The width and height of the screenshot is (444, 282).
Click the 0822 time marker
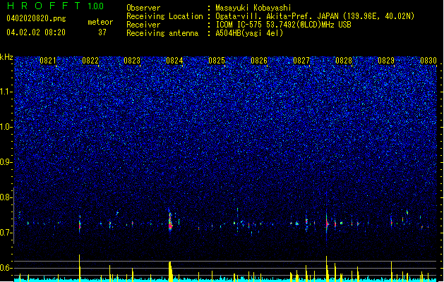point(90,61)
